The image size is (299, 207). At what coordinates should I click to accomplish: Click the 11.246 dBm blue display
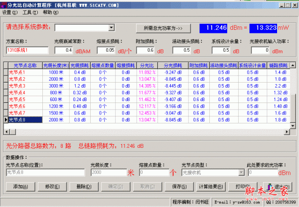(x=213, y=28)
